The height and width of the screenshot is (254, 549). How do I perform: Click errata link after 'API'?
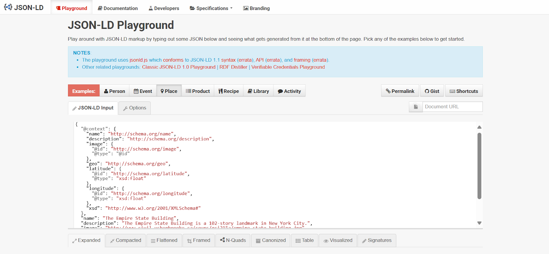(273, 60)
